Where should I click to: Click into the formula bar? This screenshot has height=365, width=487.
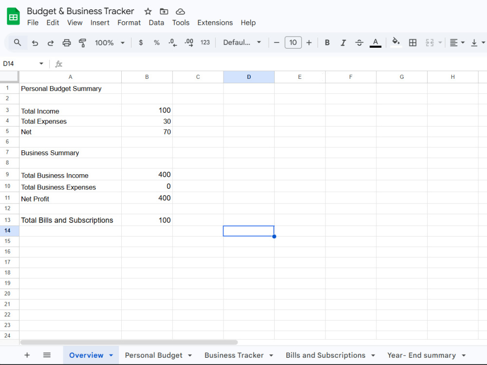pyautogui.click(x=273, y=64)
